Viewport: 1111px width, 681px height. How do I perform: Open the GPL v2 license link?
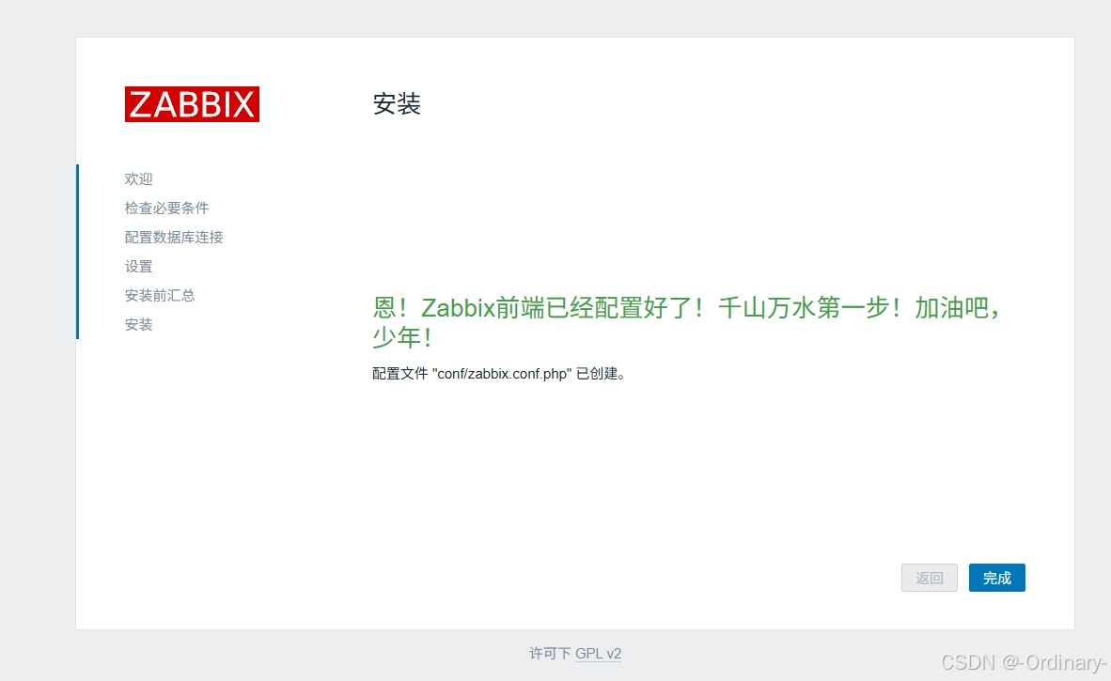[x=598, y=654]
